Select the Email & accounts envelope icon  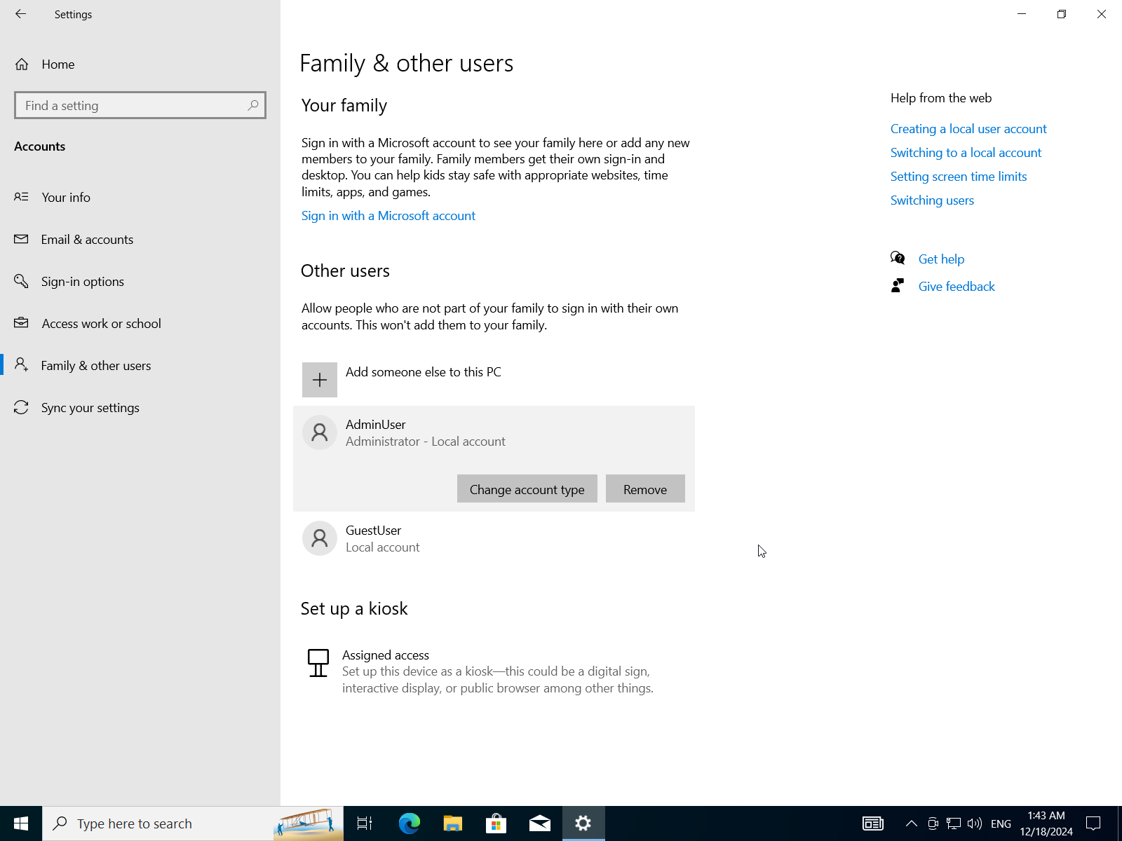pyautogui.click(x=22, y=239)
